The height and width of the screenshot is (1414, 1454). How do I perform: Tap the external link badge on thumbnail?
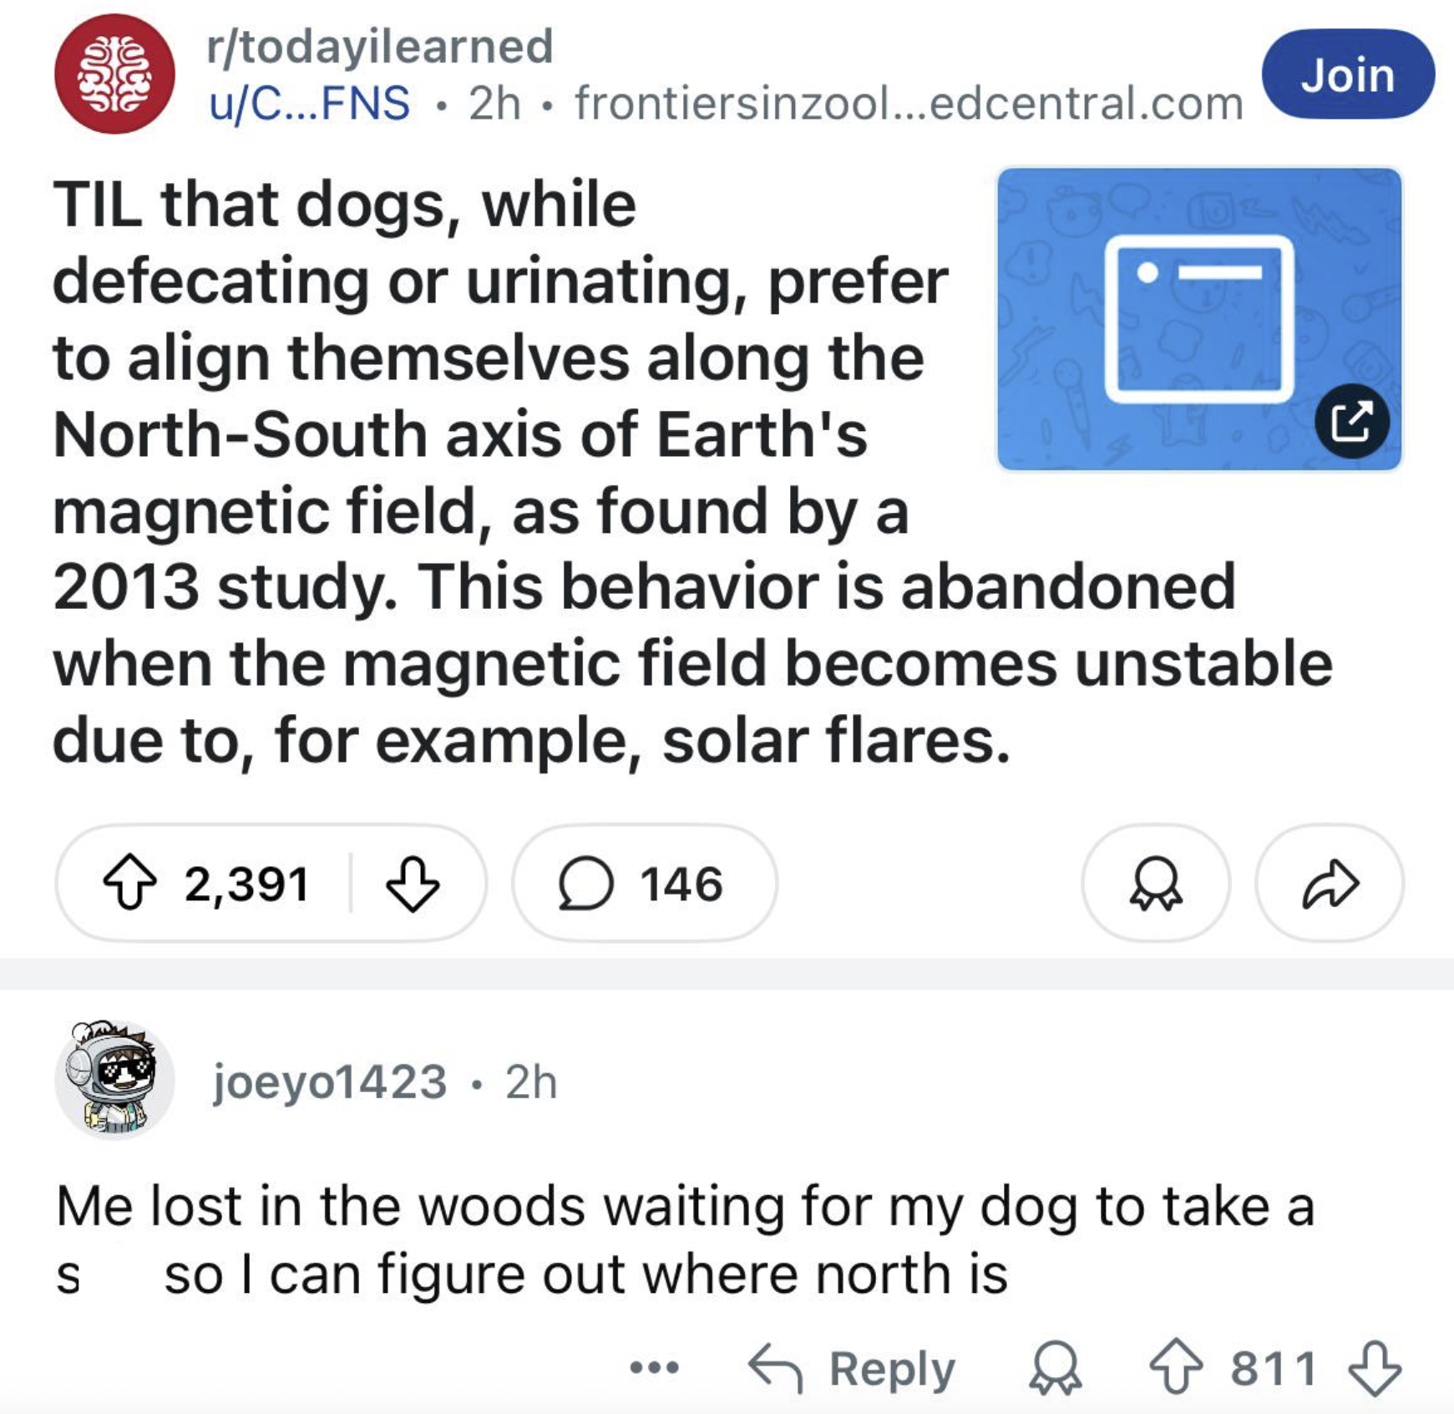click(1352, 420)
